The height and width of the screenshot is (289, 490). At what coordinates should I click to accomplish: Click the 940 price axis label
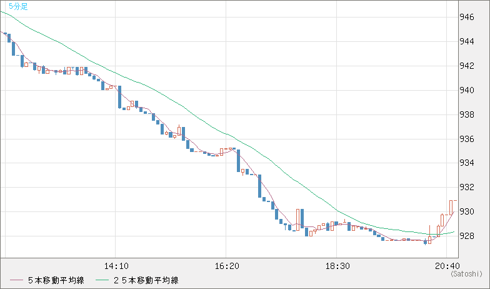(466, 90)
